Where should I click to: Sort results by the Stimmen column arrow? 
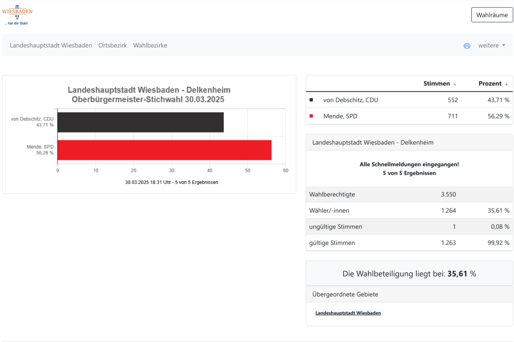pyautogui.click(x=454, y=84)
